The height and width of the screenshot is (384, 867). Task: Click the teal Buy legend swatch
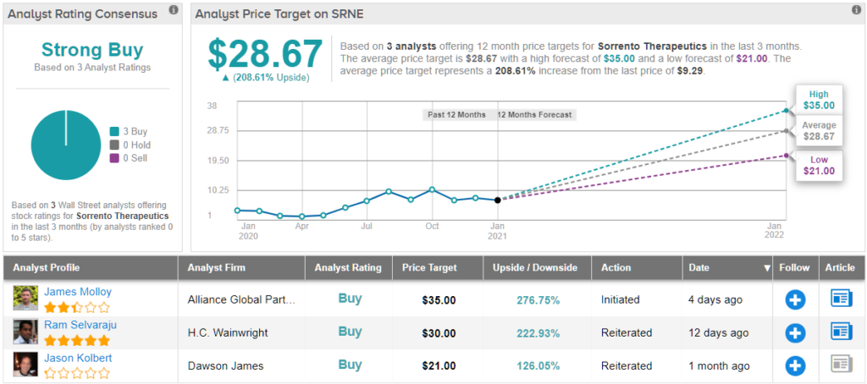coord(114,131)
